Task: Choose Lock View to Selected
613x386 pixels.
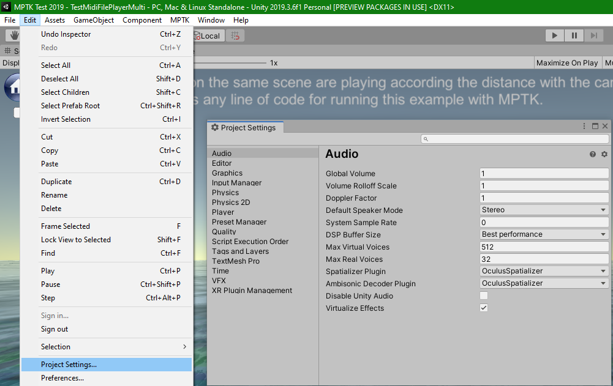Action: pyautogui.click(x=107, y=240)
